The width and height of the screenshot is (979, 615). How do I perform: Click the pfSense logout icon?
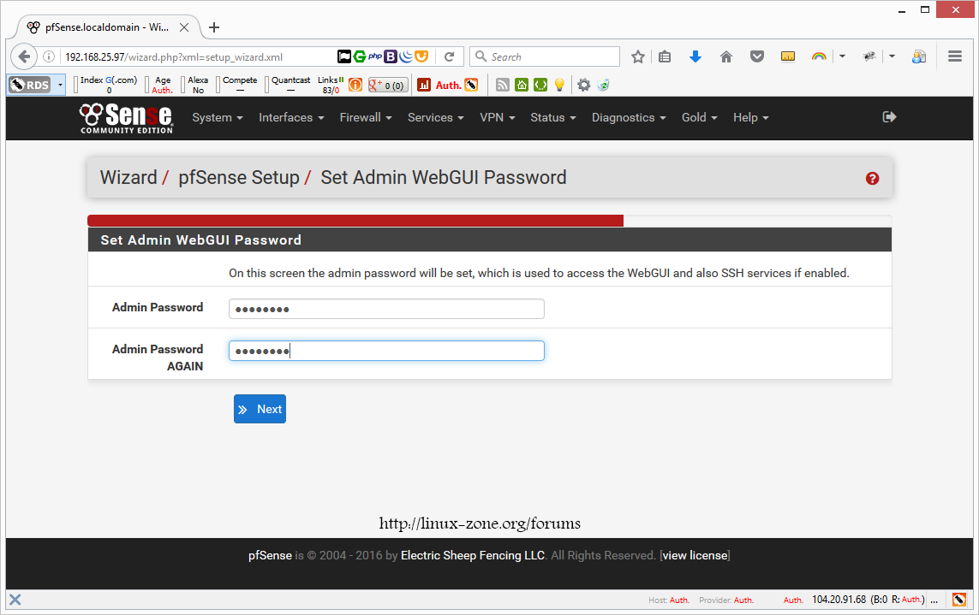tap(889, 117)
